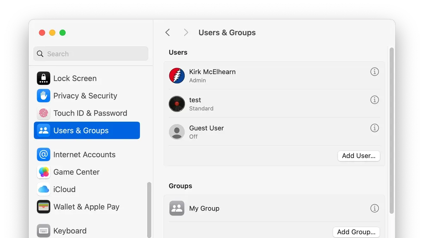
Task: Click Kirk McElhearn's avatar picture
Action: (x=177, y=75)
